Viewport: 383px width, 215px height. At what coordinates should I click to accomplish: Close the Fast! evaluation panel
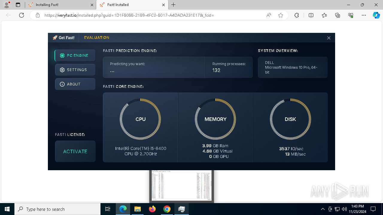pos(329,38)
